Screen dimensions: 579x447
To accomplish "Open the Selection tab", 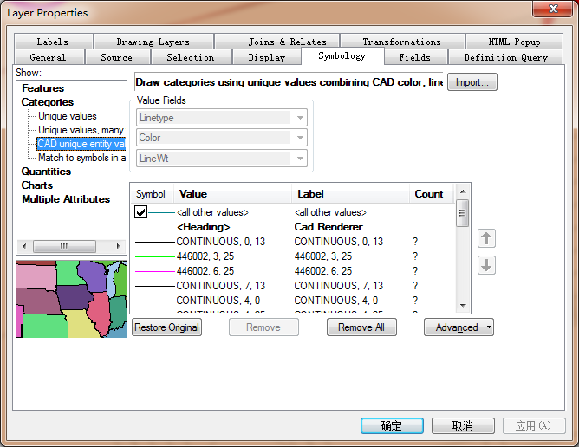I will pyautogui.click(x=191, y=57).
